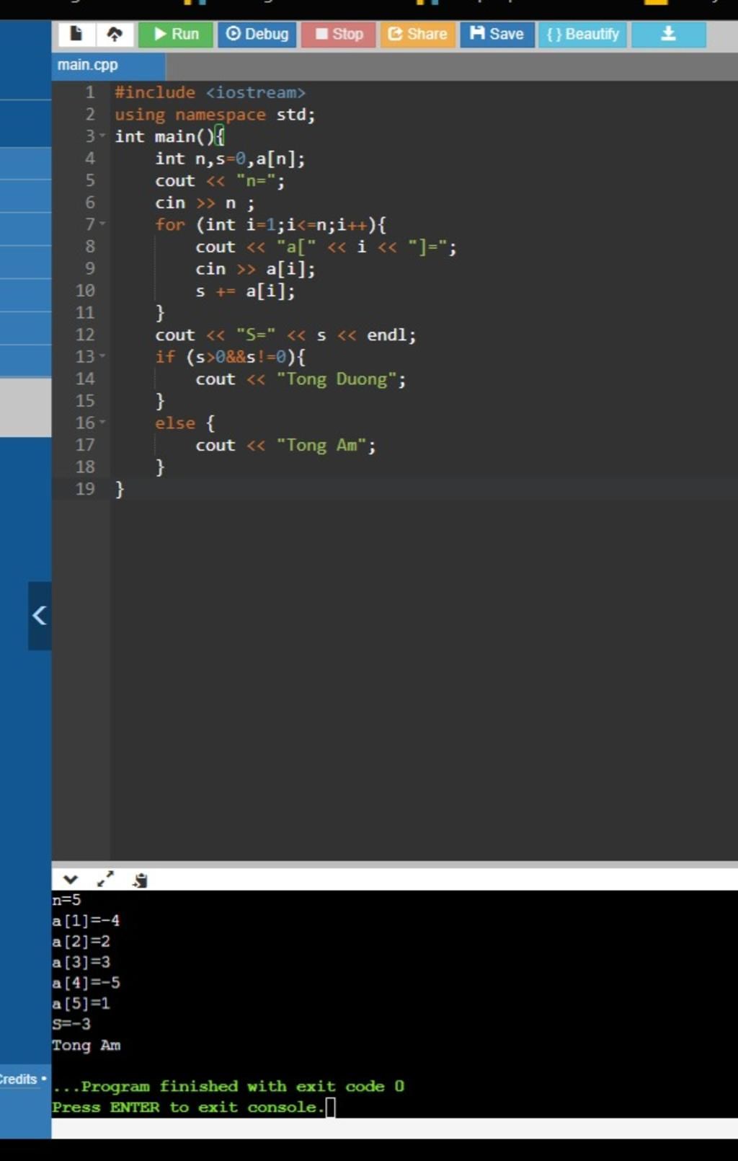
Task: Create a new file with the page icon
Action: [x=76, y=34]
